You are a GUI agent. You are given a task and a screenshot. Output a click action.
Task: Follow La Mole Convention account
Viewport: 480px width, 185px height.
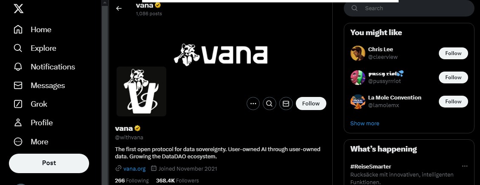[453, 101]
